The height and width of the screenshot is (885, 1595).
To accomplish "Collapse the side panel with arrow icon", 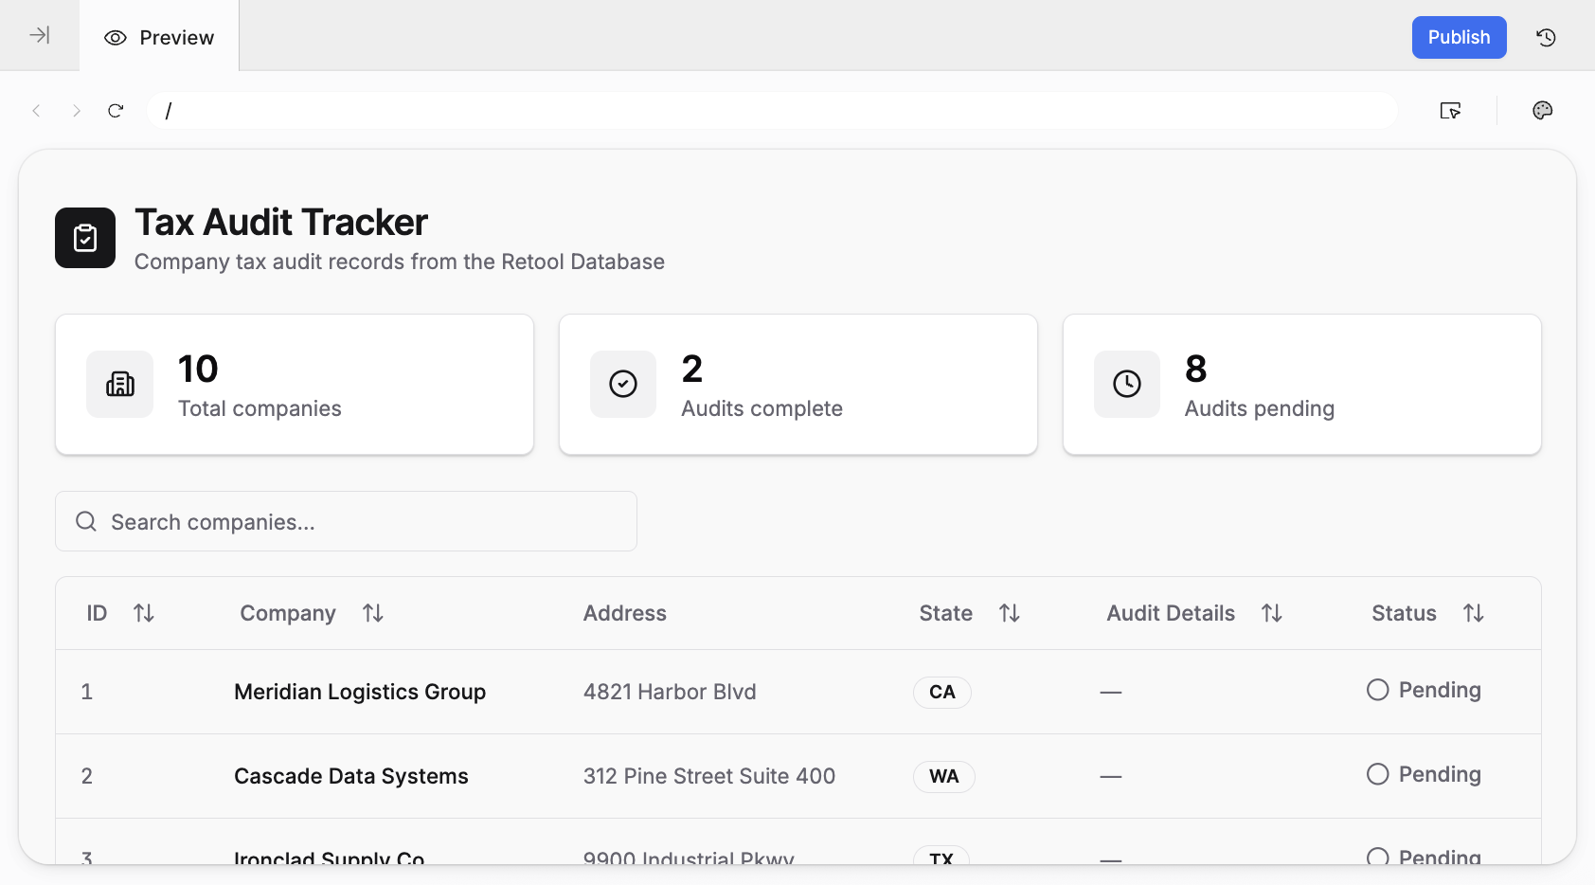I will coord(39,36).
